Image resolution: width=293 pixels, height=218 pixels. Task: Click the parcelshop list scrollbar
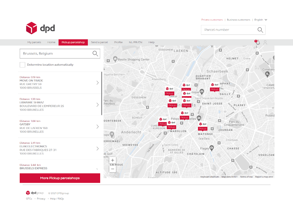point(102,93)
